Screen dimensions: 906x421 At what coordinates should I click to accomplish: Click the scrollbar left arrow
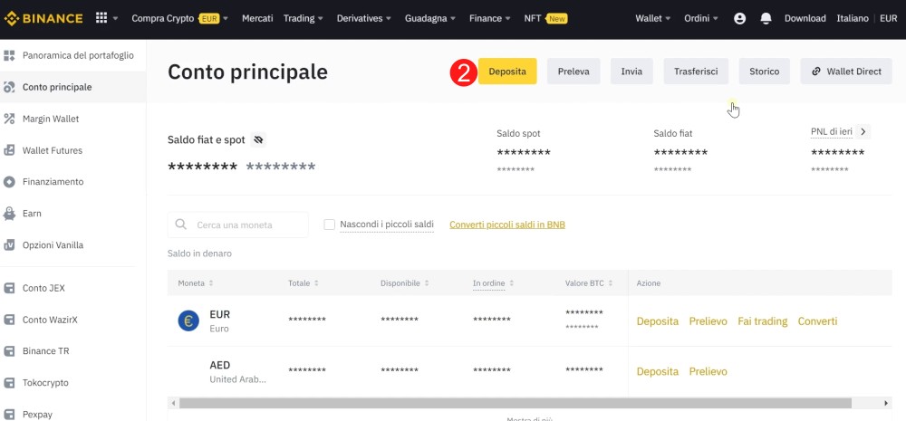click(x=172, y=403)
